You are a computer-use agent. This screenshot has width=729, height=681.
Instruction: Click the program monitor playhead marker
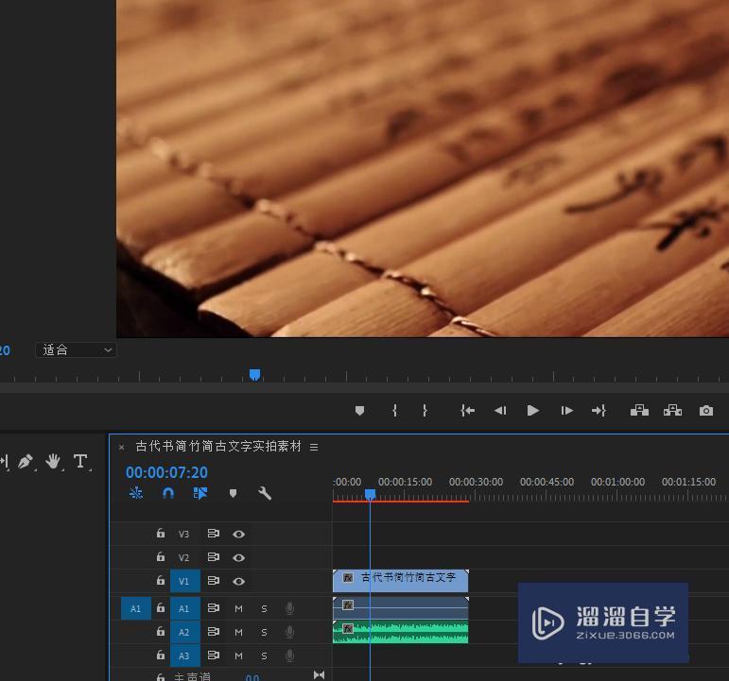[254, 374]
